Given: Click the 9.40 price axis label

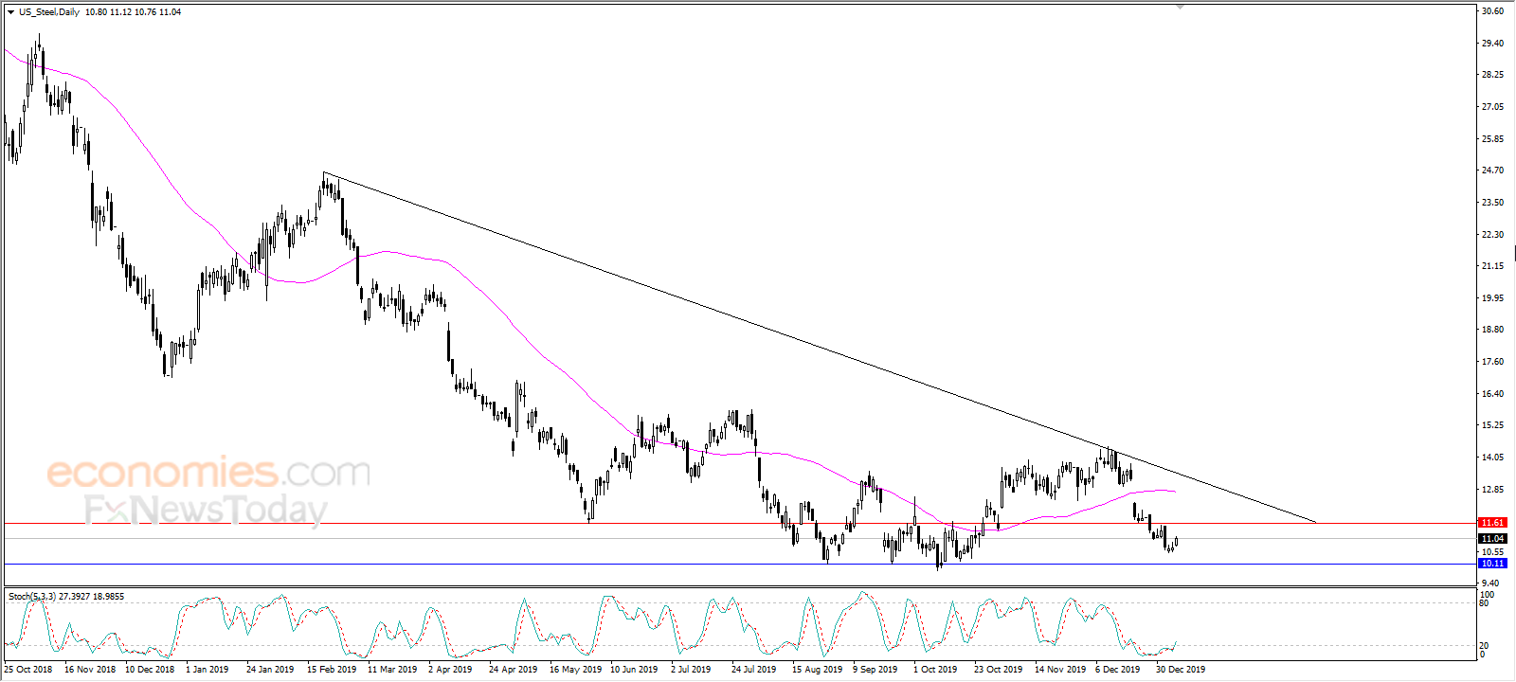Looking at the screenshot, I should [x=1489, y=583].
